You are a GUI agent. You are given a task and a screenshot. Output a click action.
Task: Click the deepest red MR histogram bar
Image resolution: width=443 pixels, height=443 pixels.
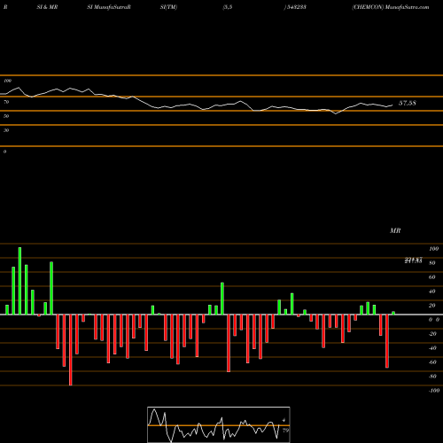tap(70, 350)
